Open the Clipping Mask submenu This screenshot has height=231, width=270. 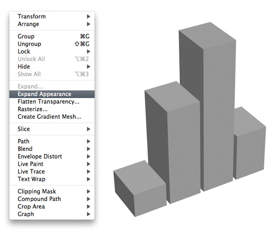52,191
